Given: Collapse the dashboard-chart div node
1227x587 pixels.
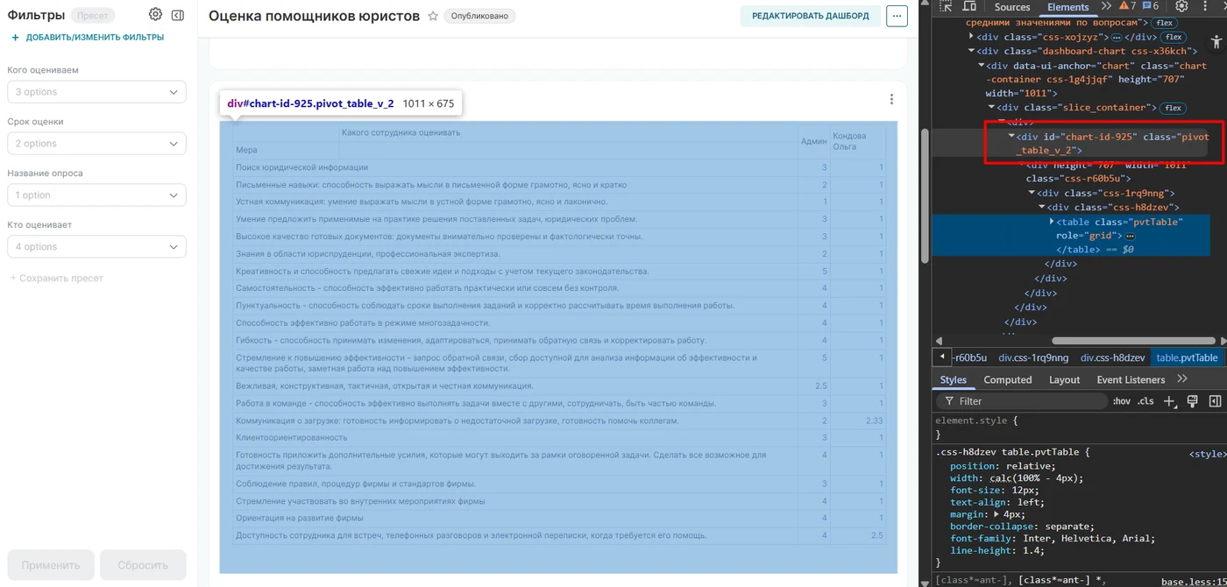Looking at the screenshot, I should [972, 51].
